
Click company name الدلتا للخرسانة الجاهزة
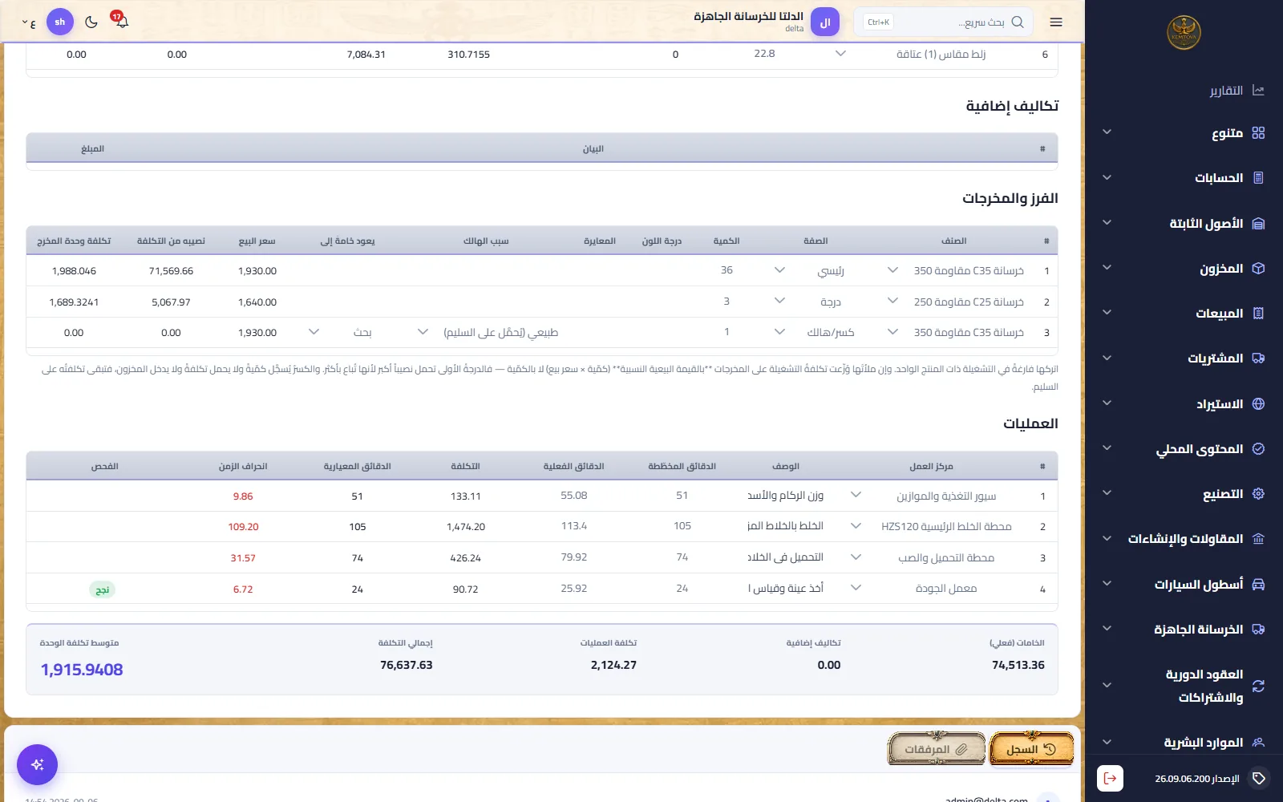[x=748, y=16]
